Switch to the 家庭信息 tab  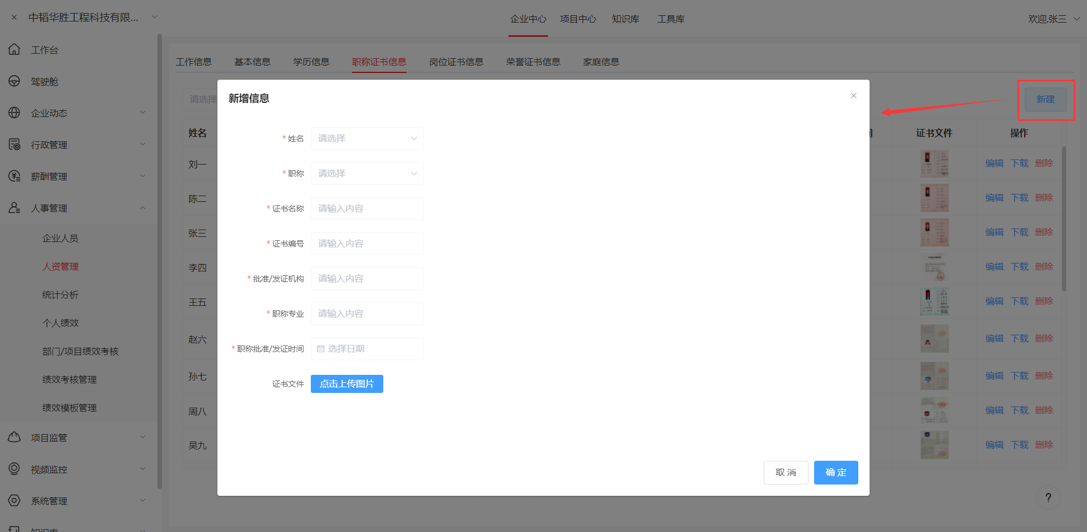click(601, 62)
